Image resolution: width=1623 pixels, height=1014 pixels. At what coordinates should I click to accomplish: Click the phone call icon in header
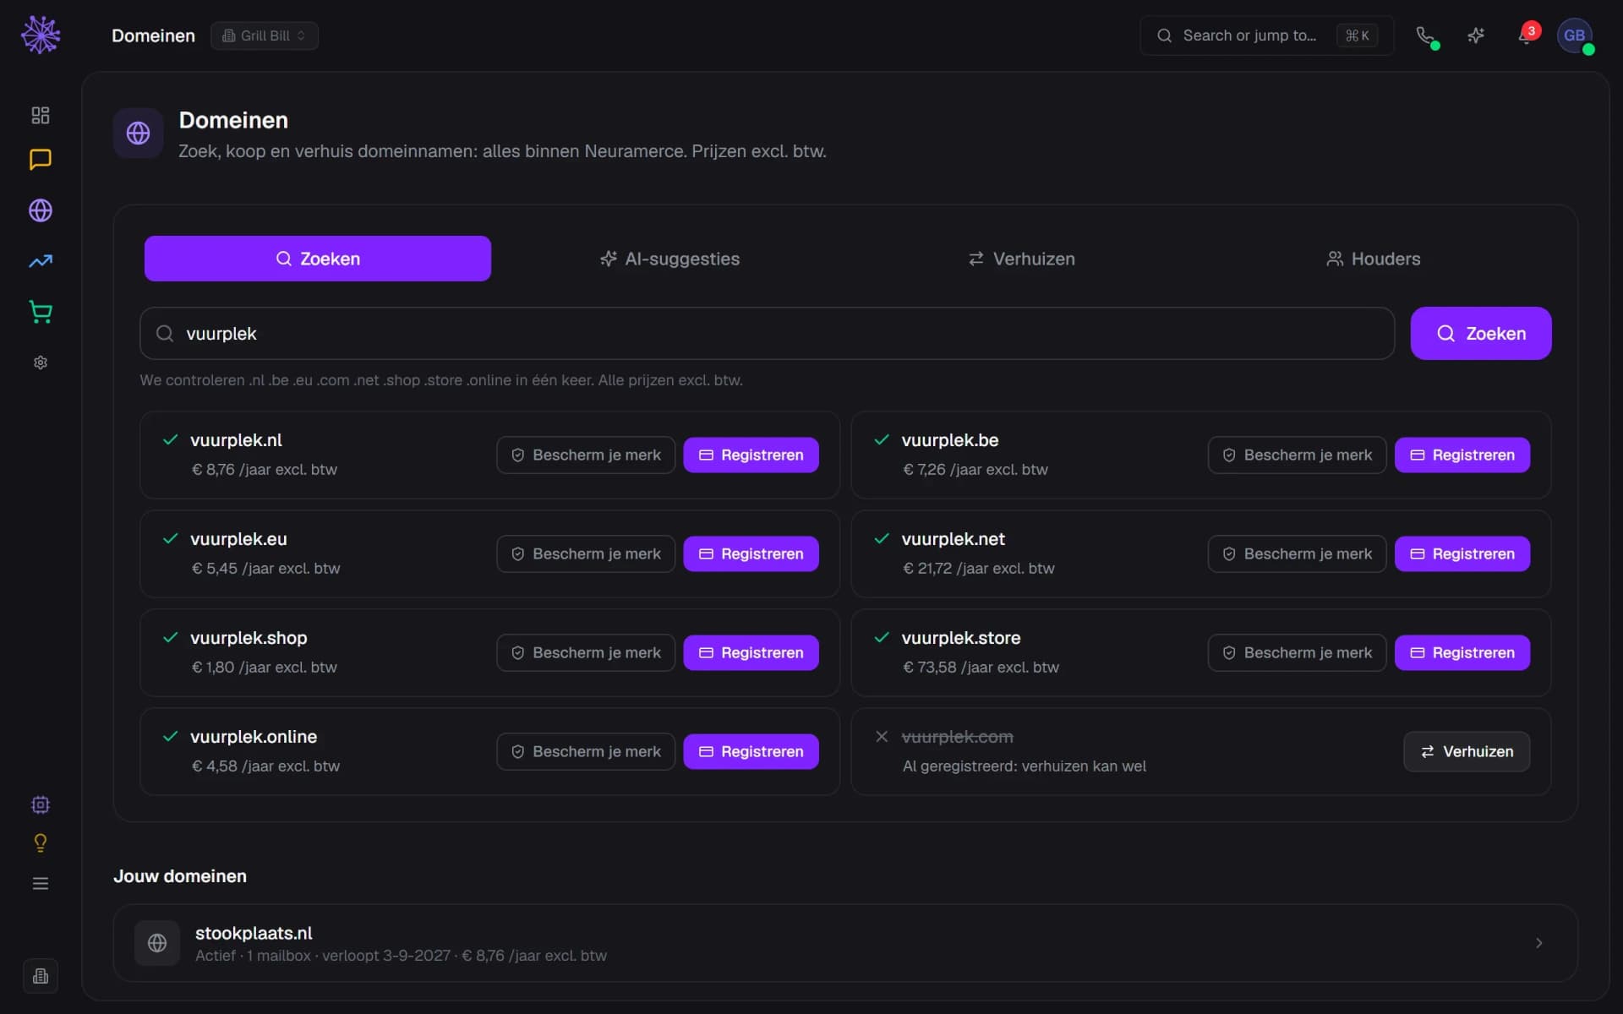click(1426, 35)
